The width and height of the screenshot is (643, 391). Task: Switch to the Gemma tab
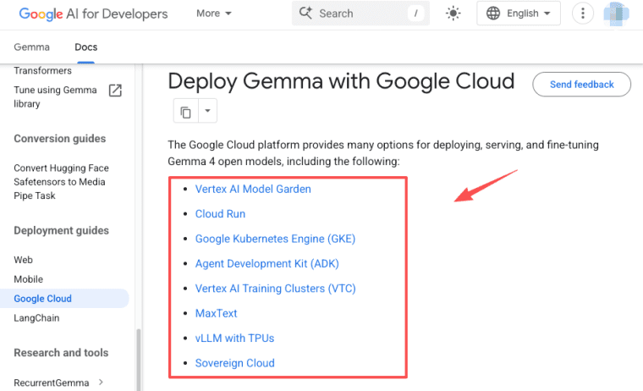coord(31,47)
